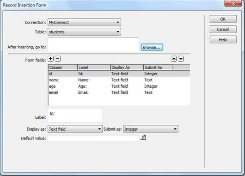
Task: Click the OK button
Action: [223, 19]
